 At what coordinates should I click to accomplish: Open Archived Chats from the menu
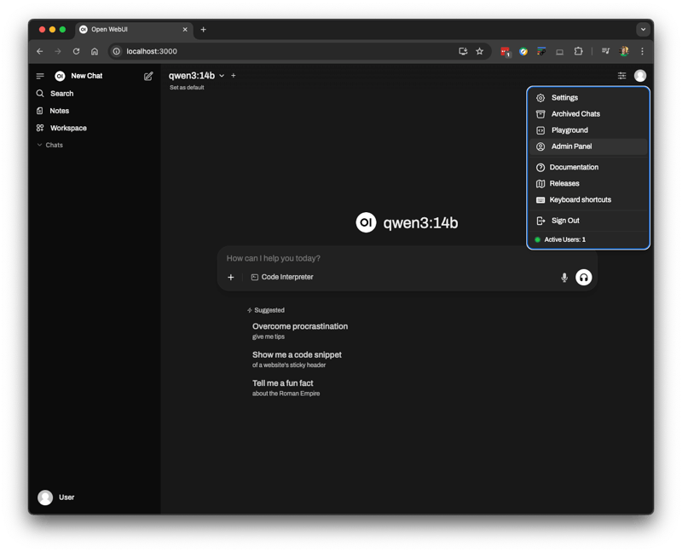tap(575, 114)
